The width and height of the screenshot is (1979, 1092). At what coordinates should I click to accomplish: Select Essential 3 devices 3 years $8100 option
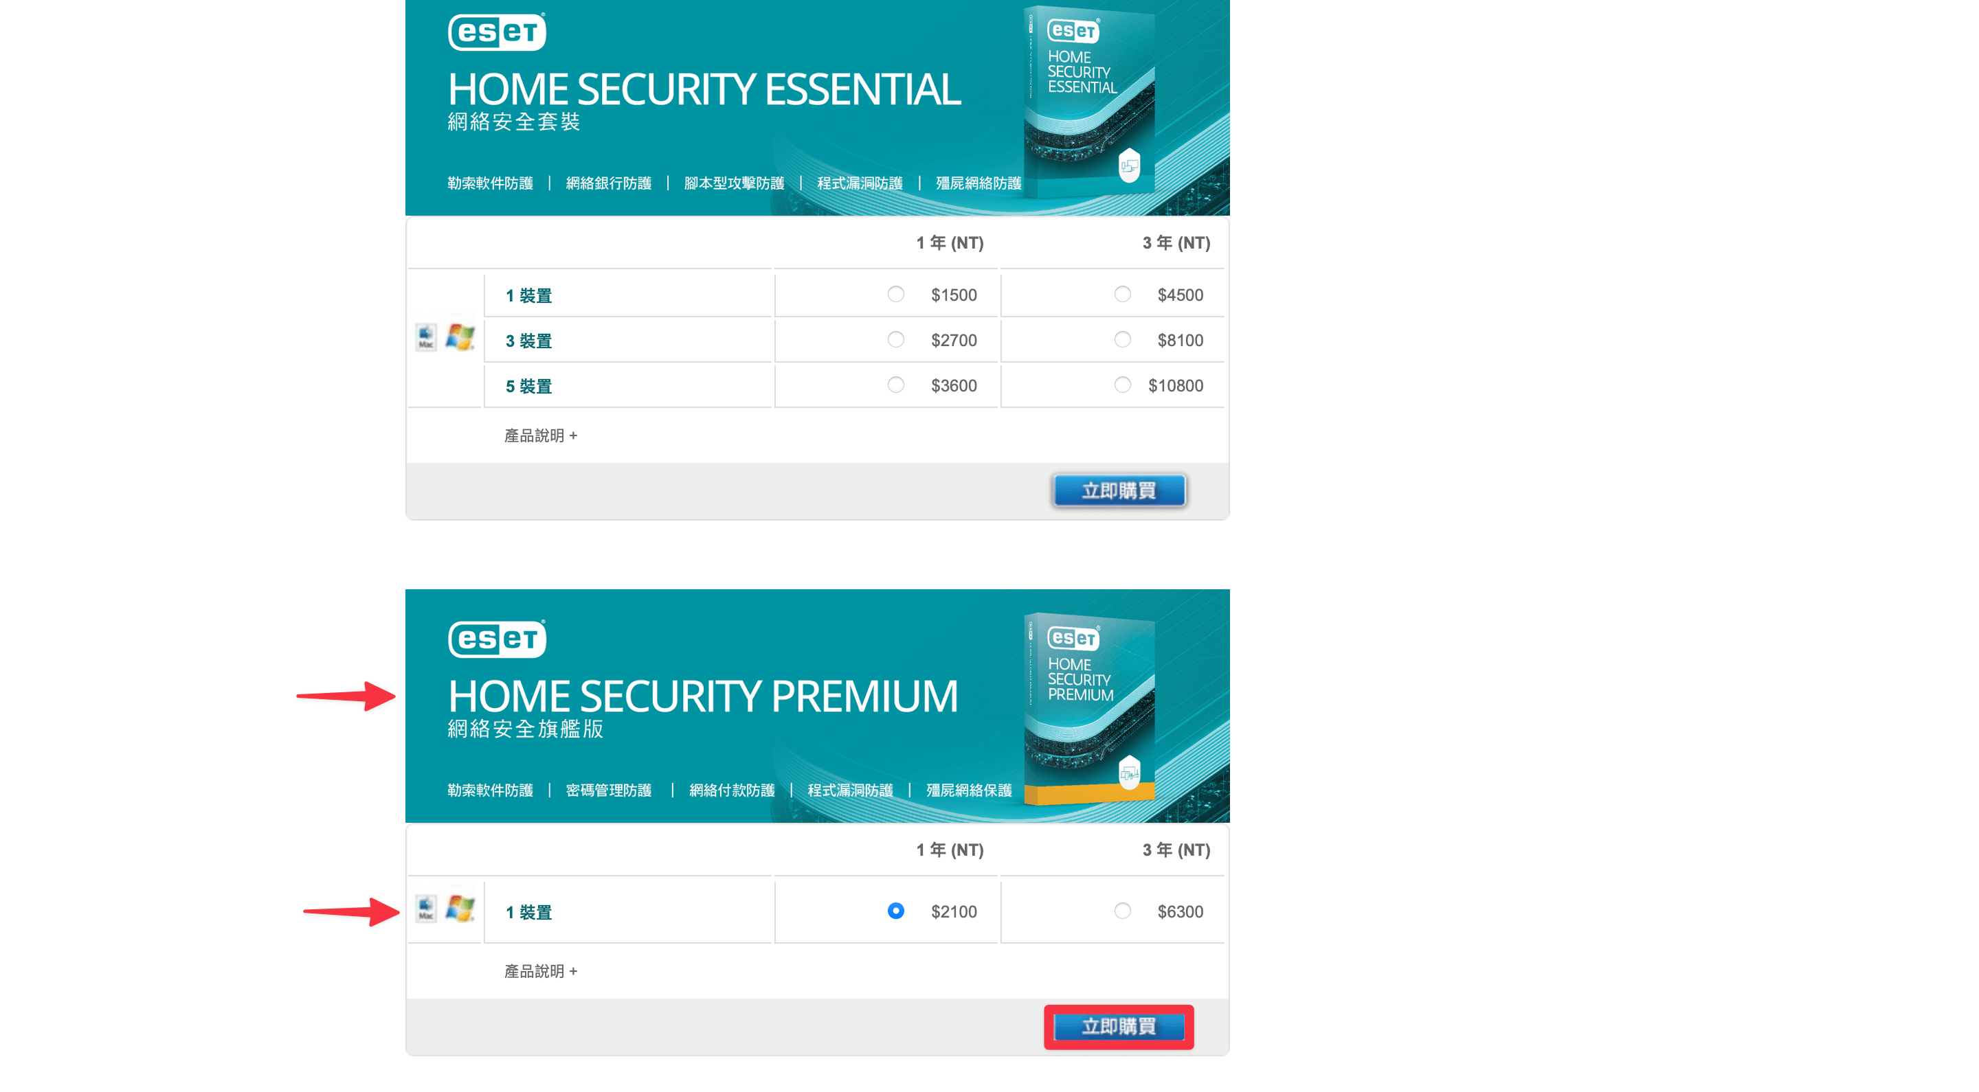point(1122,339)
